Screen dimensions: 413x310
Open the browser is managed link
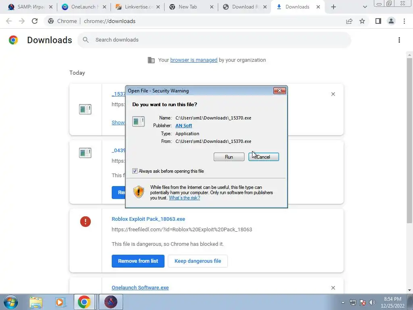(x=194, y=60)
